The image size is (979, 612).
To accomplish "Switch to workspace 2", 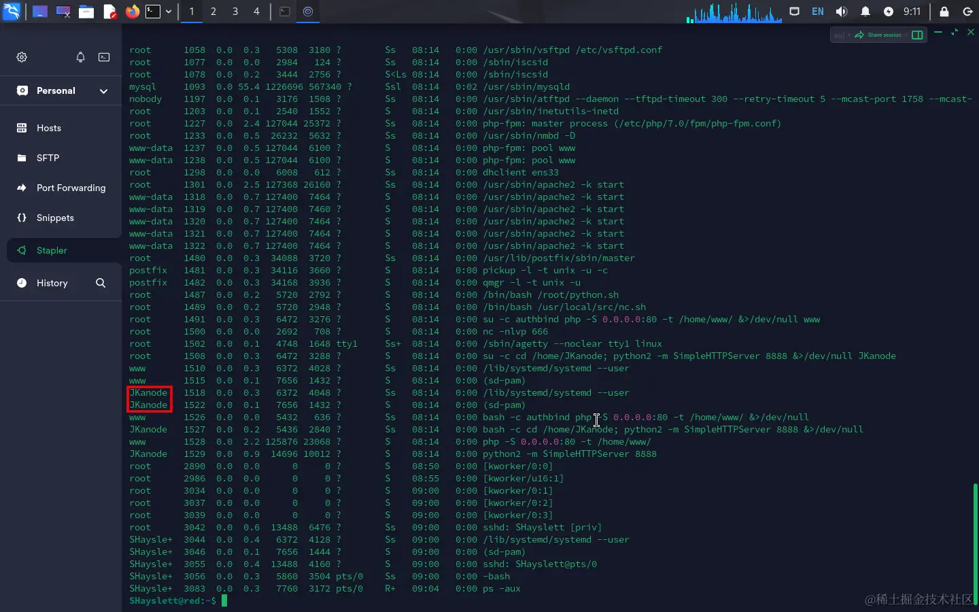I will [213, 12].
